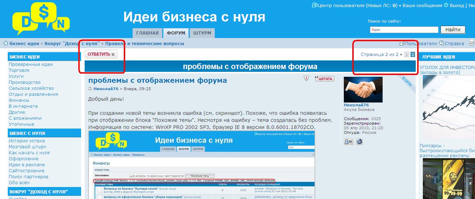Go to page 1 of the topic
475x199 pixels.
point(407,55)
